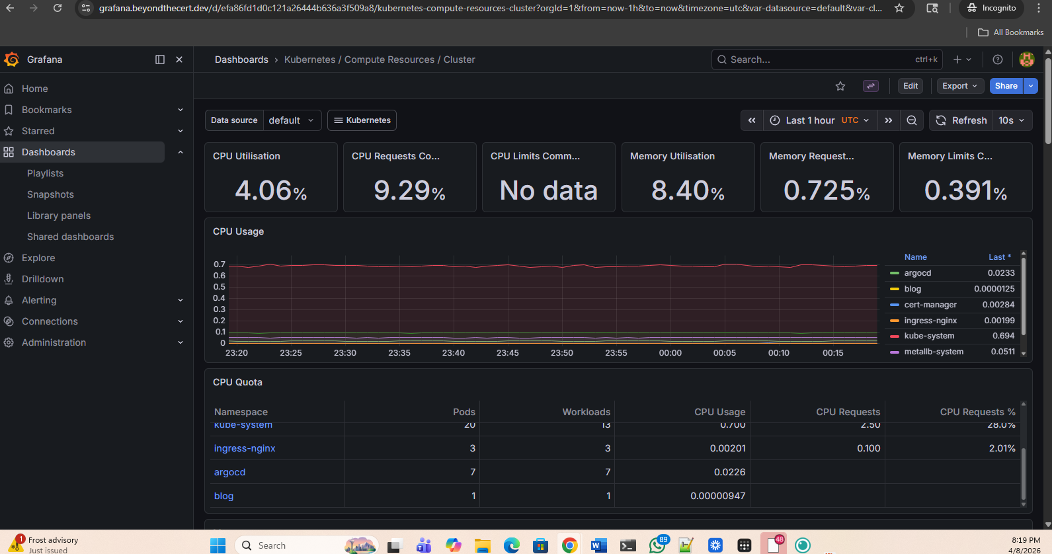Click the Grafana logo icon
The height and width of the screenshot is (554, 1052).
click(x=11, y=59)
